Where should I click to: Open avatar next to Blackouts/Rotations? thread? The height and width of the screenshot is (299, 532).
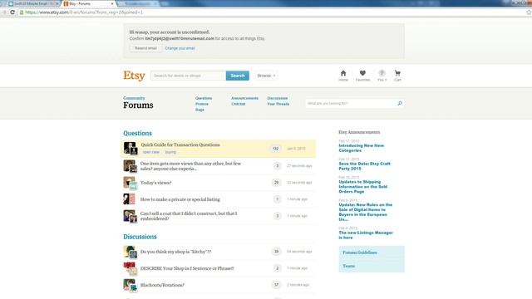tap(131, 285)
